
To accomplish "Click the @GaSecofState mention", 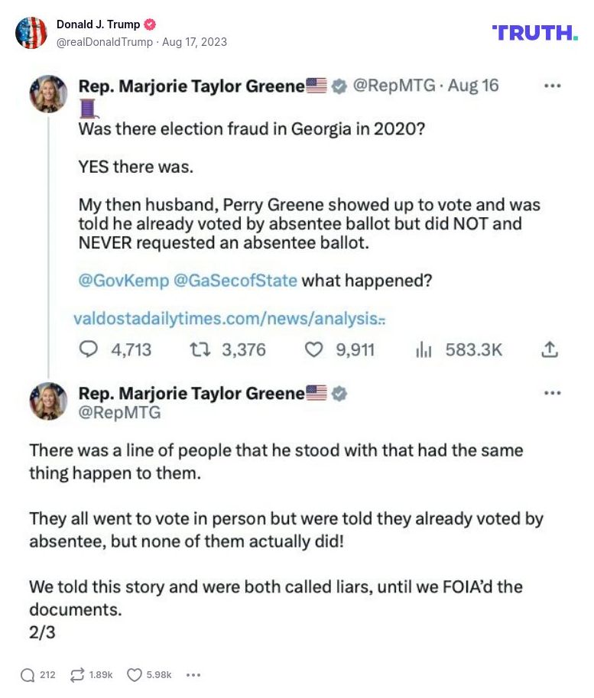I will pos(235,281).
